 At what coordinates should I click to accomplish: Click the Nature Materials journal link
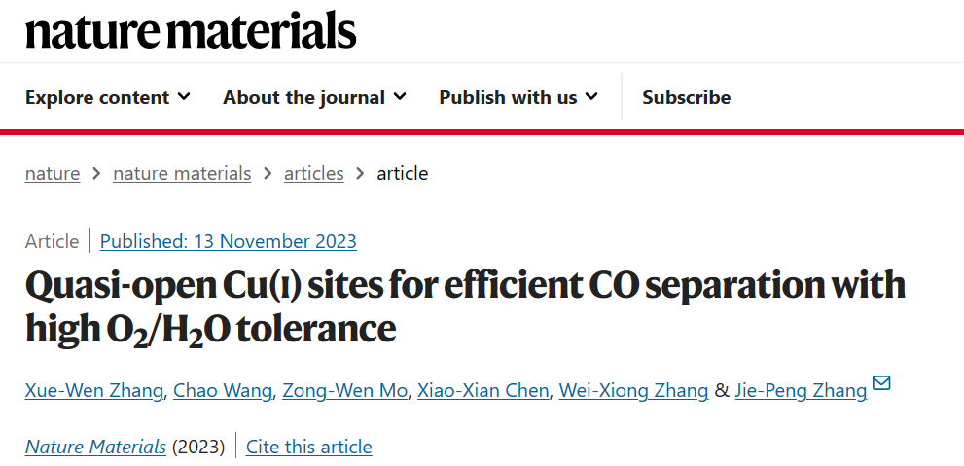coord(95,447)
